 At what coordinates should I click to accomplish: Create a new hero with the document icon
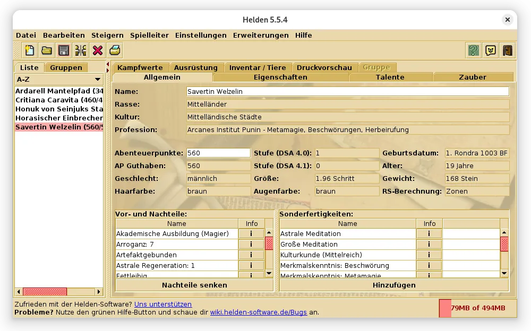tap(30, 51)
